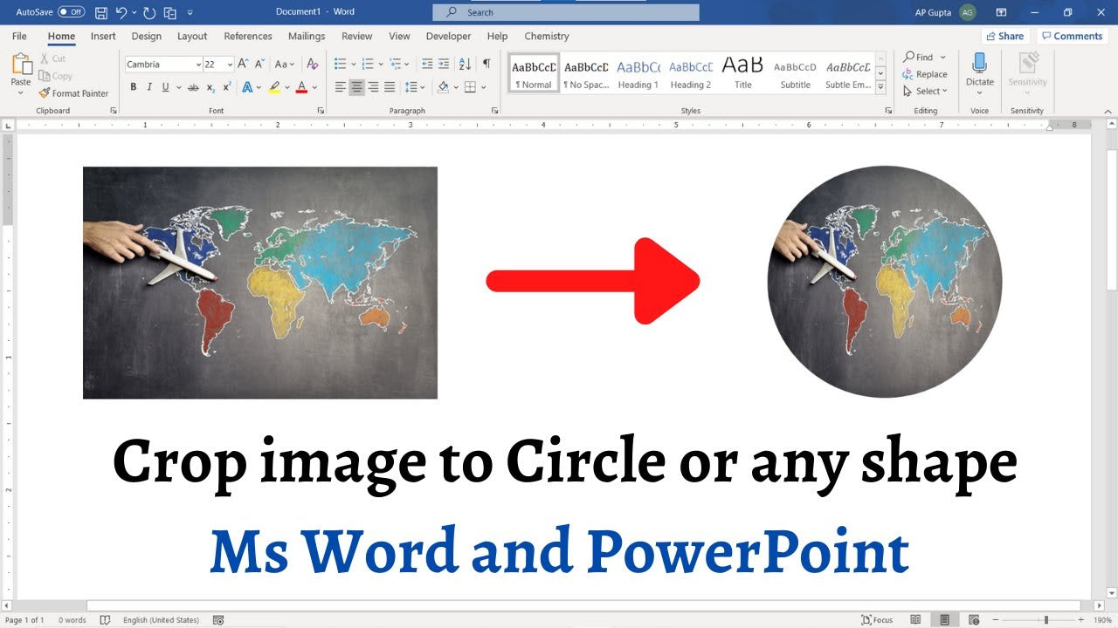
Task: Open the Comments button
Action: 1072,37
